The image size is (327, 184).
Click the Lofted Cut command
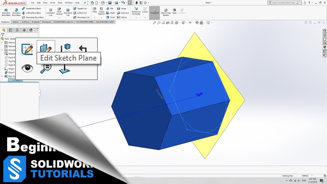pos(80,13)
